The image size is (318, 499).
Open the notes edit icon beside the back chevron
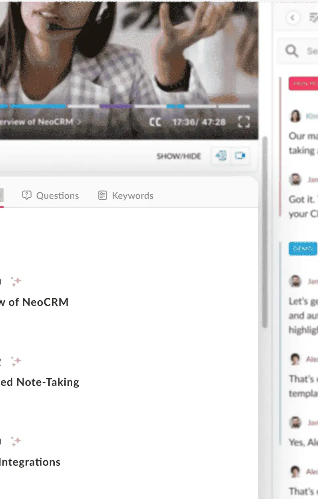pos(314,18)
